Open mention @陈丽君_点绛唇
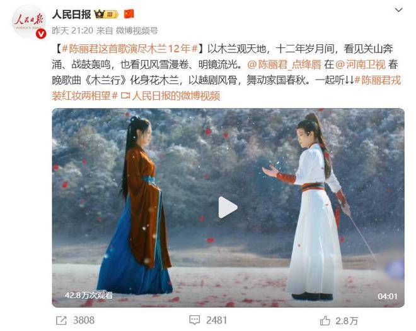The height and width of the screenshot is (331, 416). pyautogui.click(x=284, y=64)
